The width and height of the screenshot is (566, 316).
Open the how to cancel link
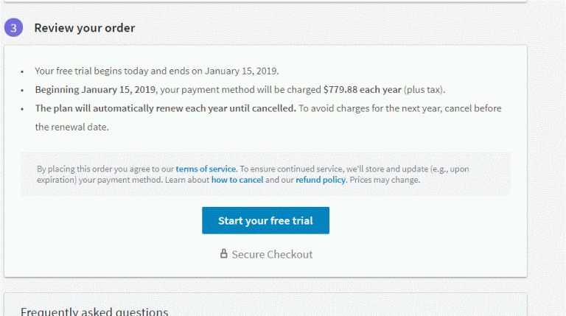[x=237, y=180]
